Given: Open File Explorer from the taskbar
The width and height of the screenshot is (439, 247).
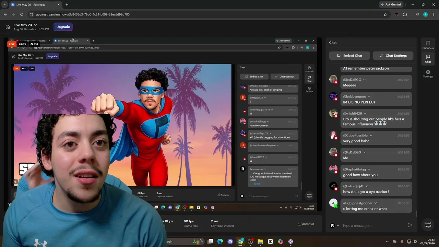Looking at the screenshot, I should pyautogui.click(x=260, y=242).
